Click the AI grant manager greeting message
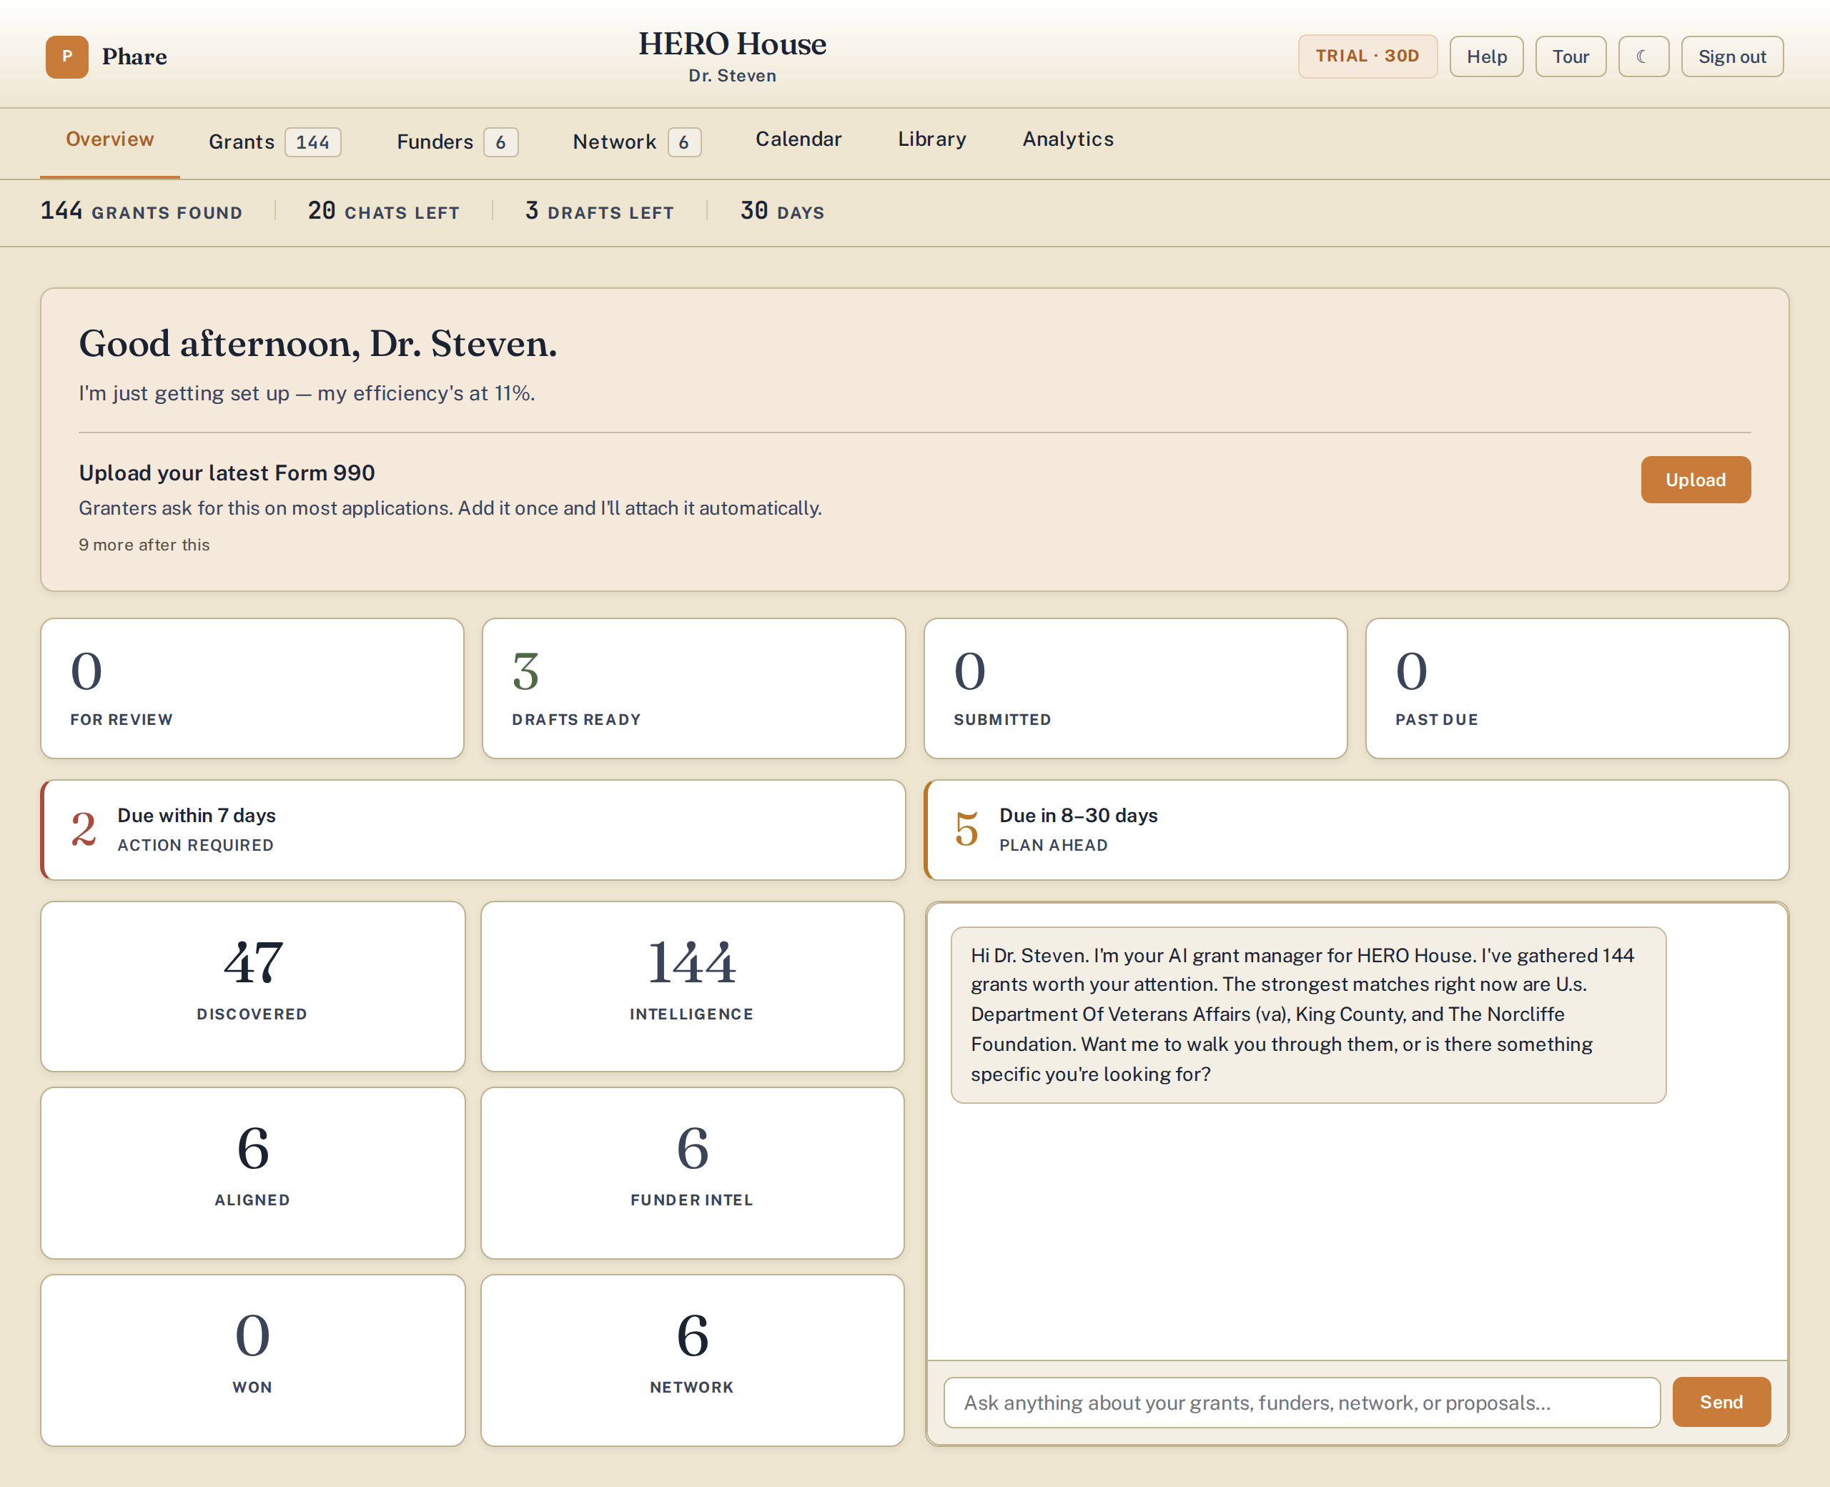Screen dimensions: 1830x1487 1307,1014
